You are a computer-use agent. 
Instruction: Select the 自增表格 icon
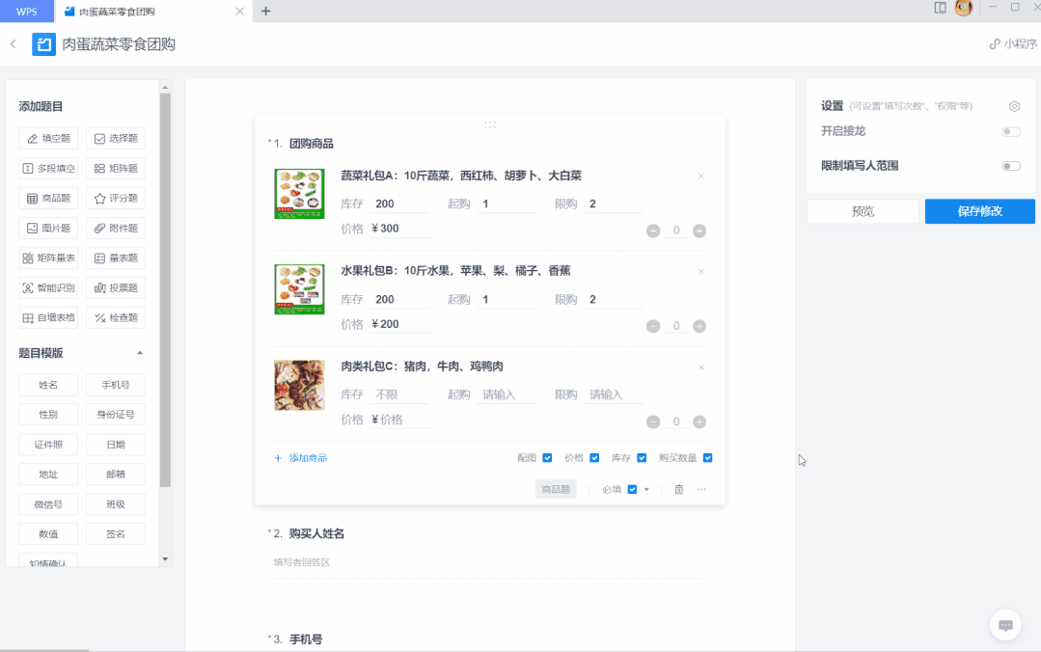[x=48, y=317]
